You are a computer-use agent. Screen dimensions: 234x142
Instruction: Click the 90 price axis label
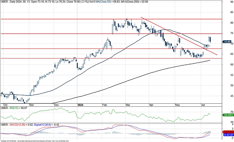[x=232, y=2]
